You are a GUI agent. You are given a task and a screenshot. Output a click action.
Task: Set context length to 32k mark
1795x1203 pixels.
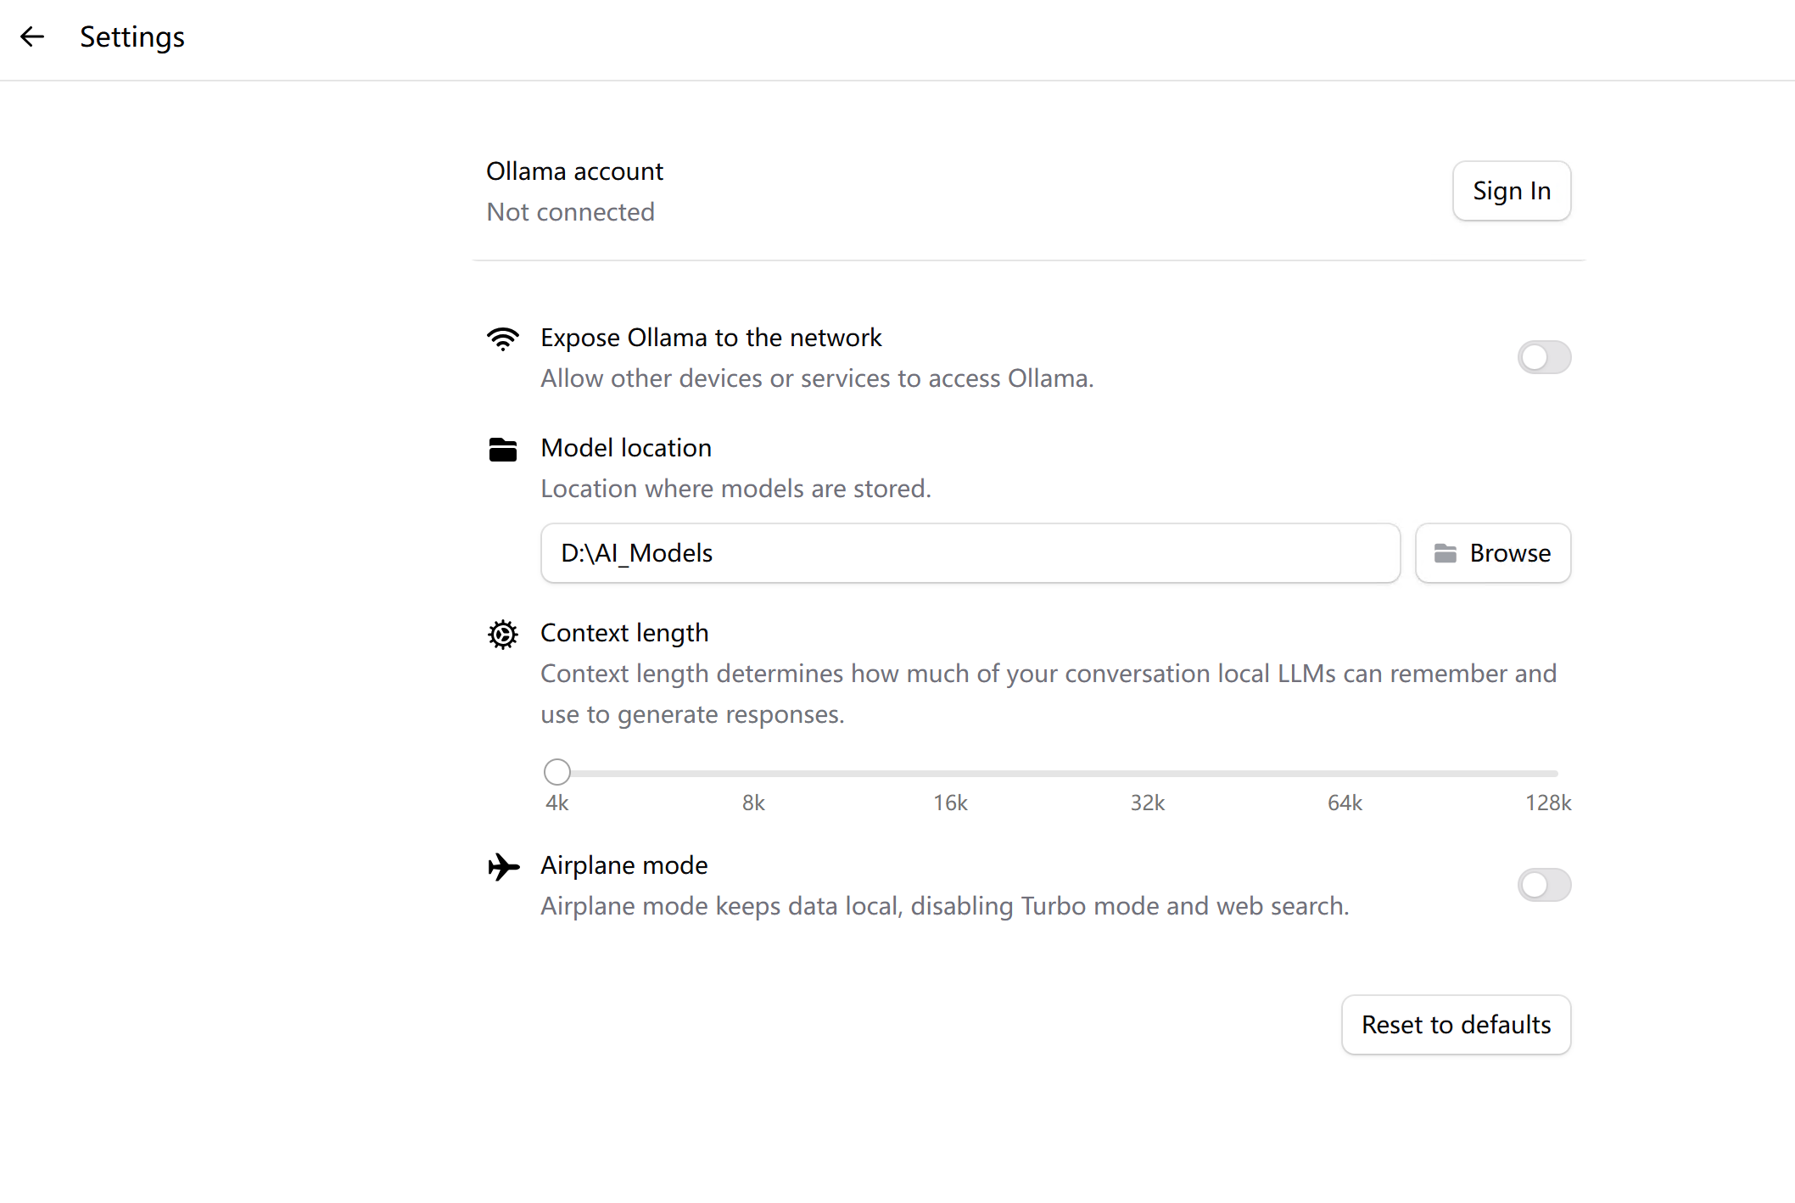tap(1148, 773)
